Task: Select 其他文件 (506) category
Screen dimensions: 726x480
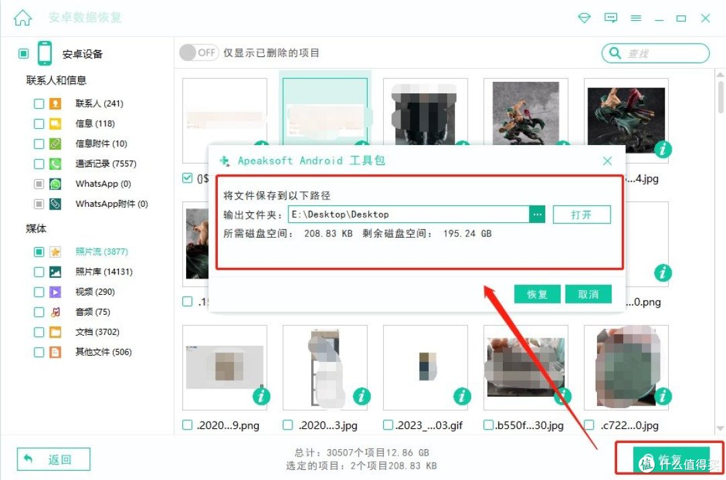Action: (x=104, y=352)
